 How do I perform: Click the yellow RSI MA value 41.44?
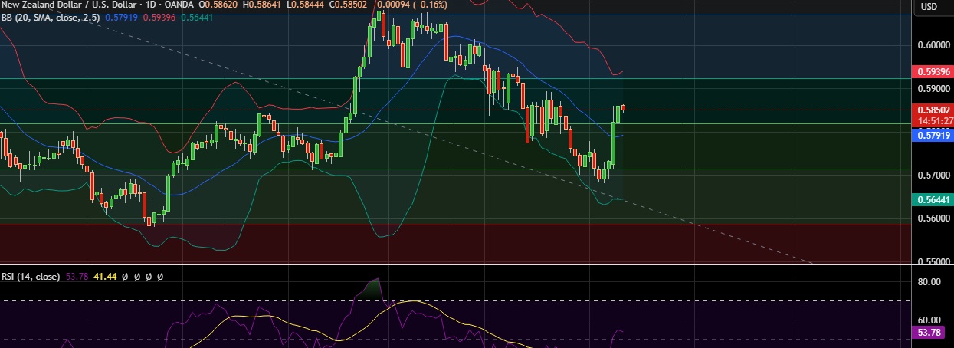pyautogui.click(x=105, y=276)
